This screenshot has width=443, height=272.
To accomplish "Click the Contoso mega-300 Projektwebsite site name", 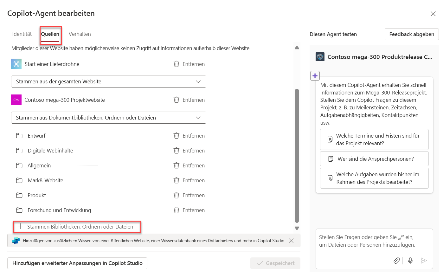I will [65, 100].
